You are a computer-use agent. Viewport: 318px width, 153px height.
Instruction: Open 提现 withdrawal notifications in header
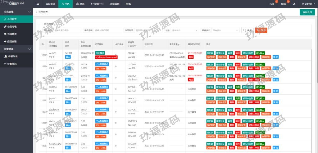(284, 4)
